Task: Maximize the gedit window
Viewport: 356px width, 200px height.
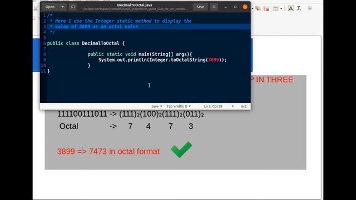Action: click(235, 7)
